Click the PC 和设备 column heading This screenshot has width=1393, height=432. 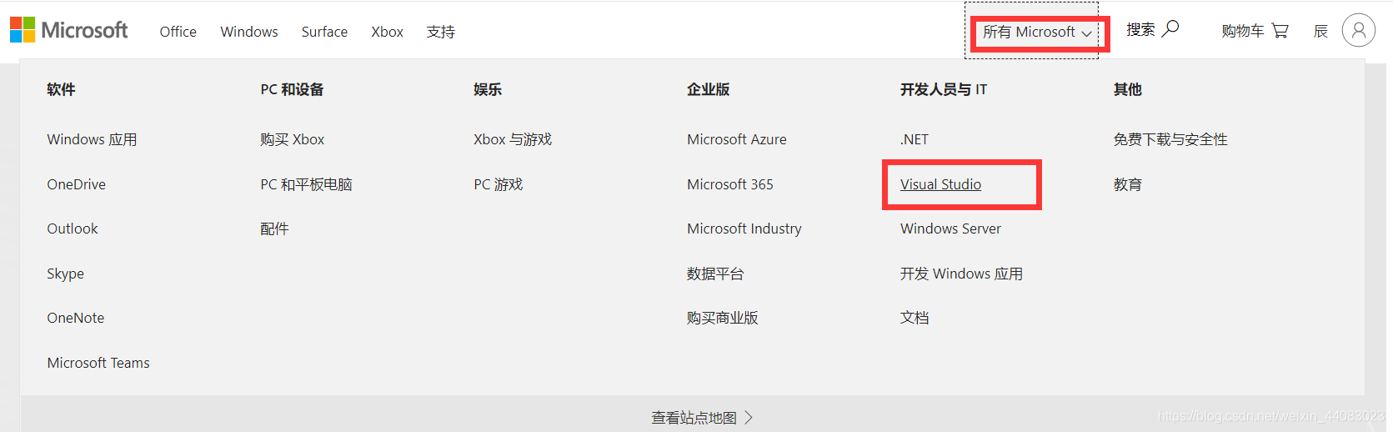coord(292,89)
